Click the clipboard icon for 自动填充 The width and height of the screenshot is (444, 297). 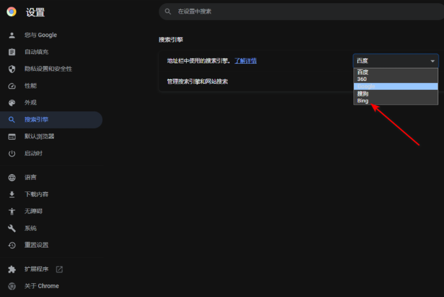12,52
